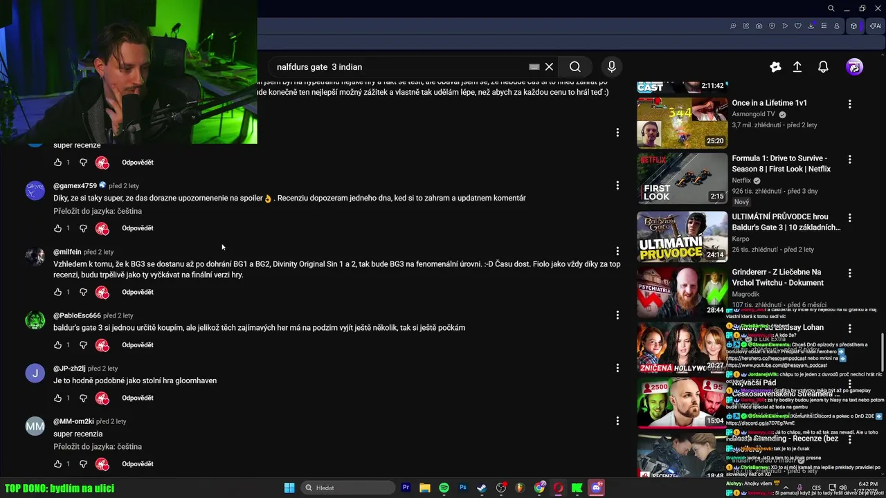Open the @PabloEsc666 channel link
886x498 pixels.
(x=77, y=315)
